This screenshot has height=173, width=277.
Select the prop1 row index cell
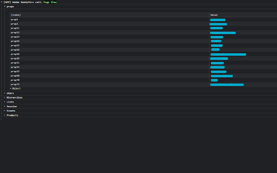[110, 19]
